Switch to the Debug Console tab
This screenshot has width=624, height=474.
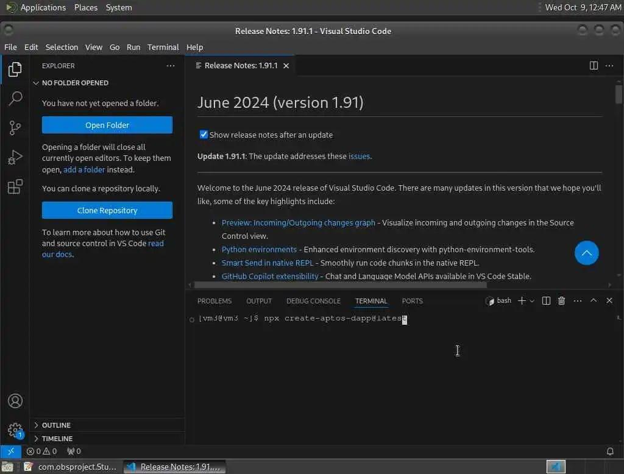coord(314,301)
